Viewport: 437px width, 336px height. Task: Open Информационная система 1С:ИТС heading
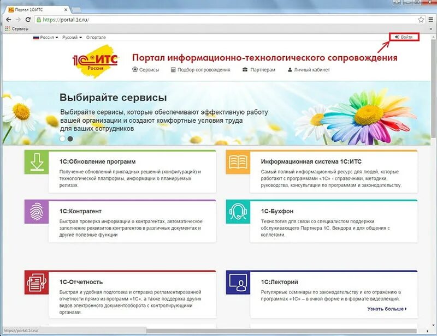[311, 161]
